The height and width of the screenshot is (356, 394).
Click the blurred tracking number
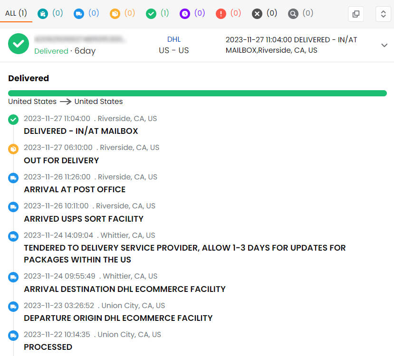pyautogui.click(x=80, y=38)
